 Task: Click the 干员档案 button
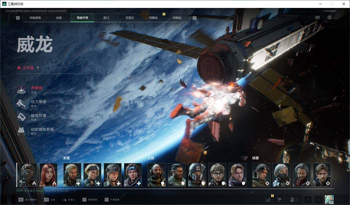click(112, 200)
